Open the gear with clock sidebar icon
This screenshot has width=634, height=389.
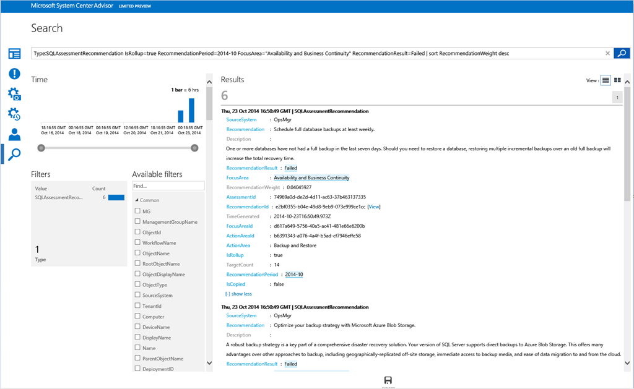point(14,114)
